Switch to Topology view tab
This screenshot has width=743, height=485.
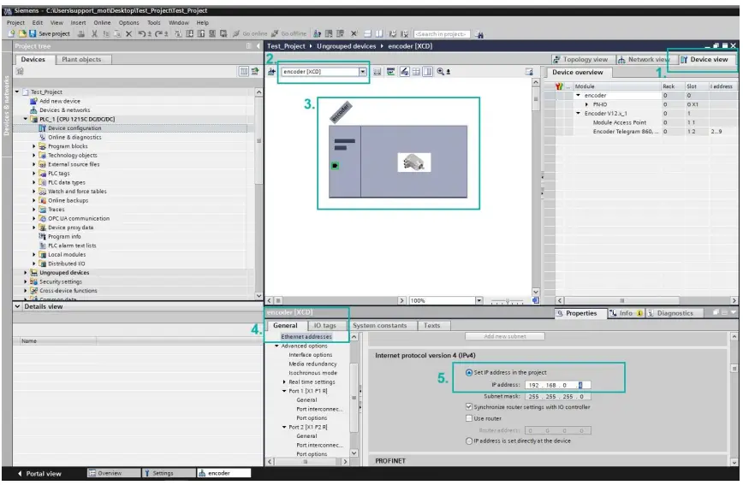point(580,59)
